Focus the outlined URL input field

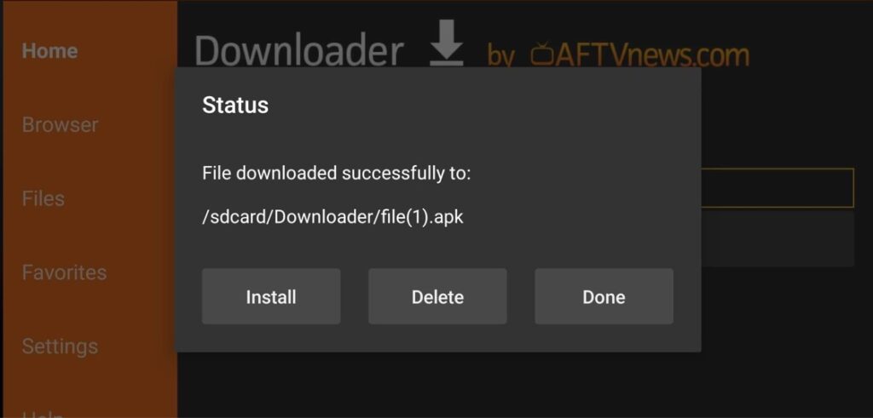(x=778, y=188)
